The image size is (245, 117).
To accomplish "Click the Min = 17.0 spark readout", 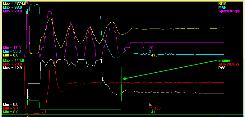I will (12, 47).
